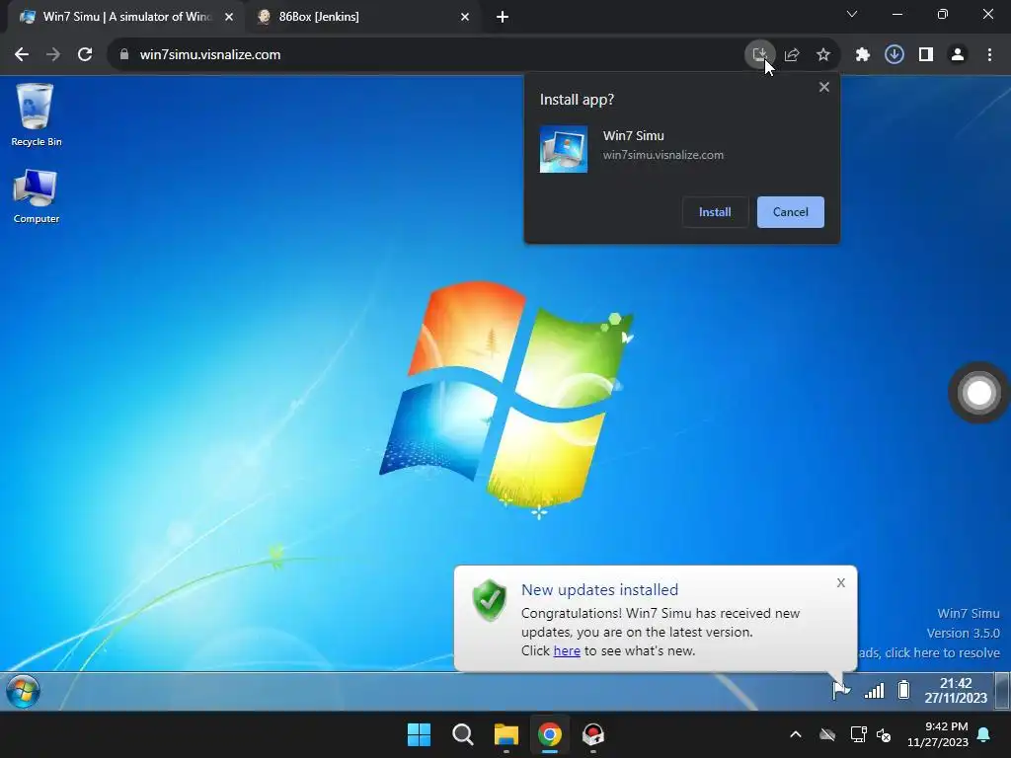The image size is (1011, 758).
Task: Open the tab search dropdown chevron
Action: tap(852, 14)
